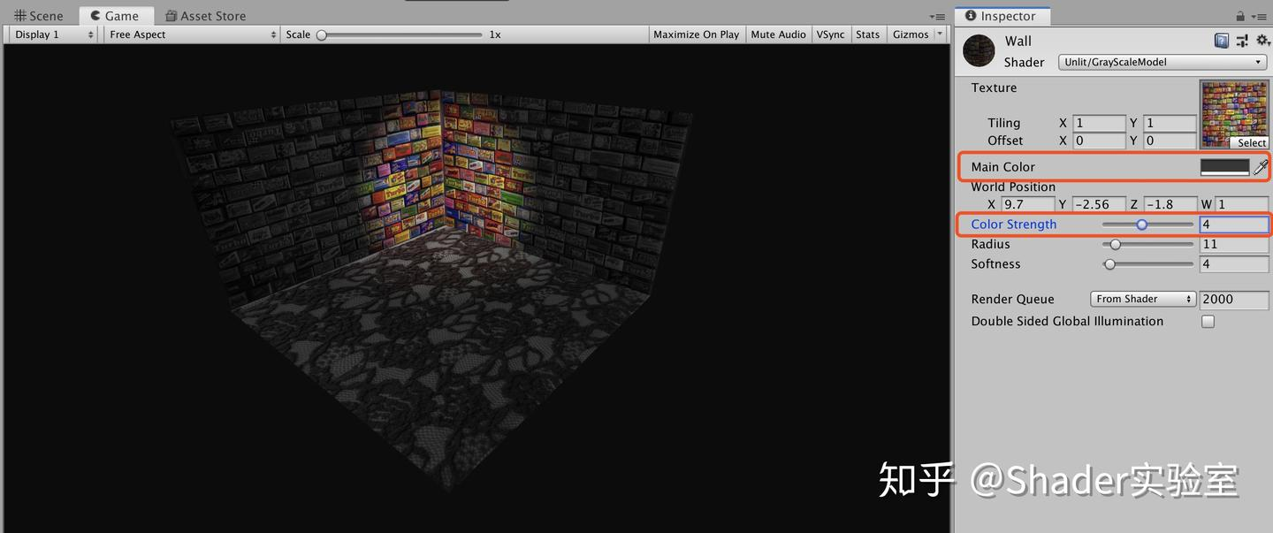Open the Game panel options menu
Screen dimensions: 1273x533
[x=937, y=17]
